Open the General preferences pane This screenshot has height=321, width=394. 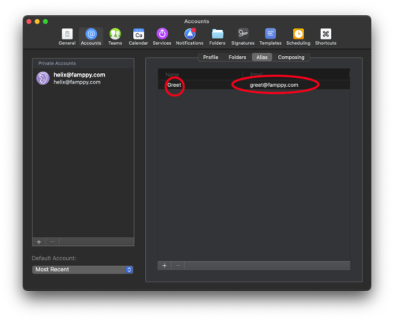[67, 37]
